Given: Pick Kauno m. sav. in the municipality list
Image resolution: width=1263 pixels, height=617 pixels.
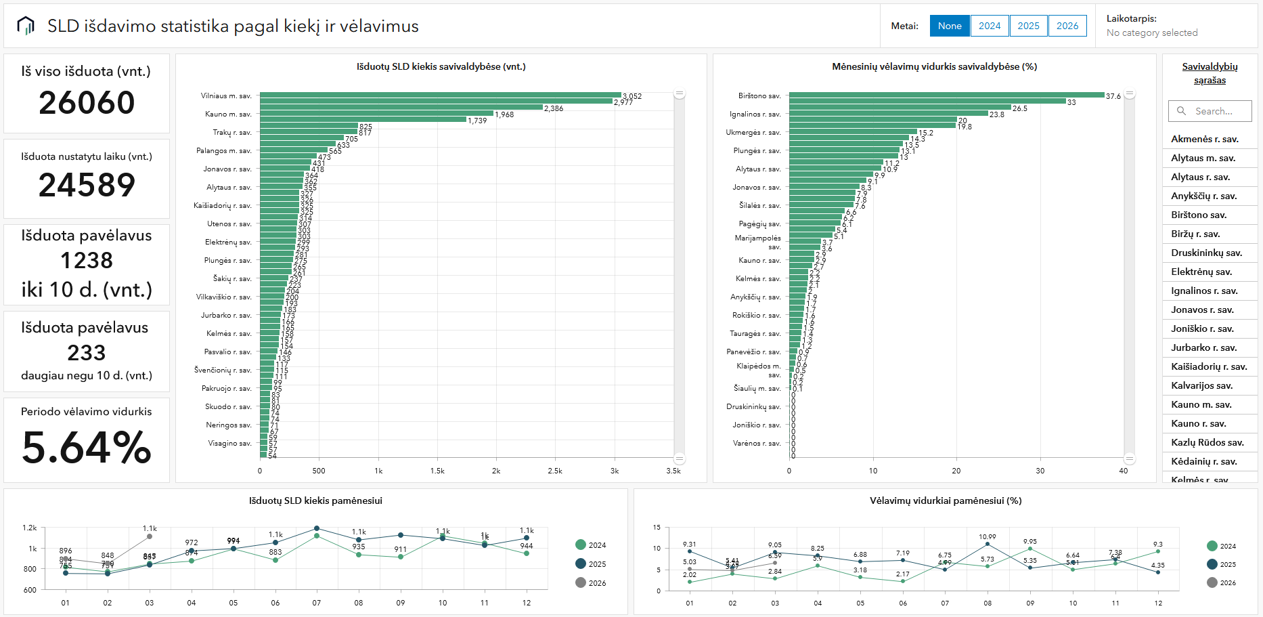Looking at the screenshot, I should click(x=1201, y=404).
